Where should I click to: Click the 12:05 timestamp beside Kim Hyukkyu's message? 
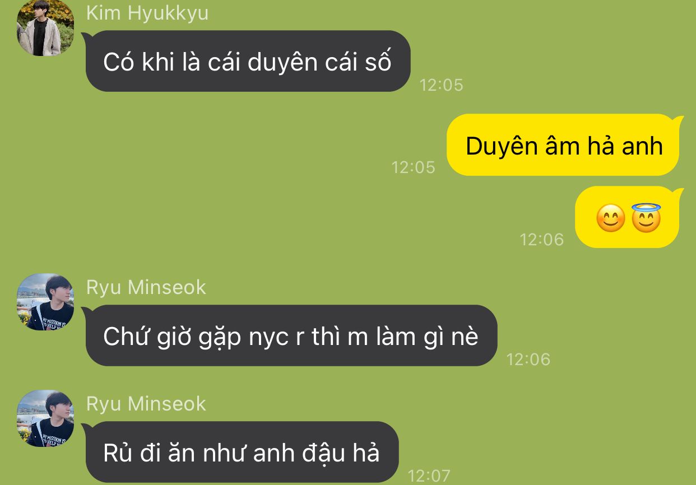click(442, 85)
